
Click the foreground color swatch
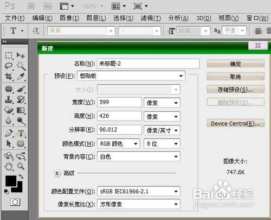point(11,181)
